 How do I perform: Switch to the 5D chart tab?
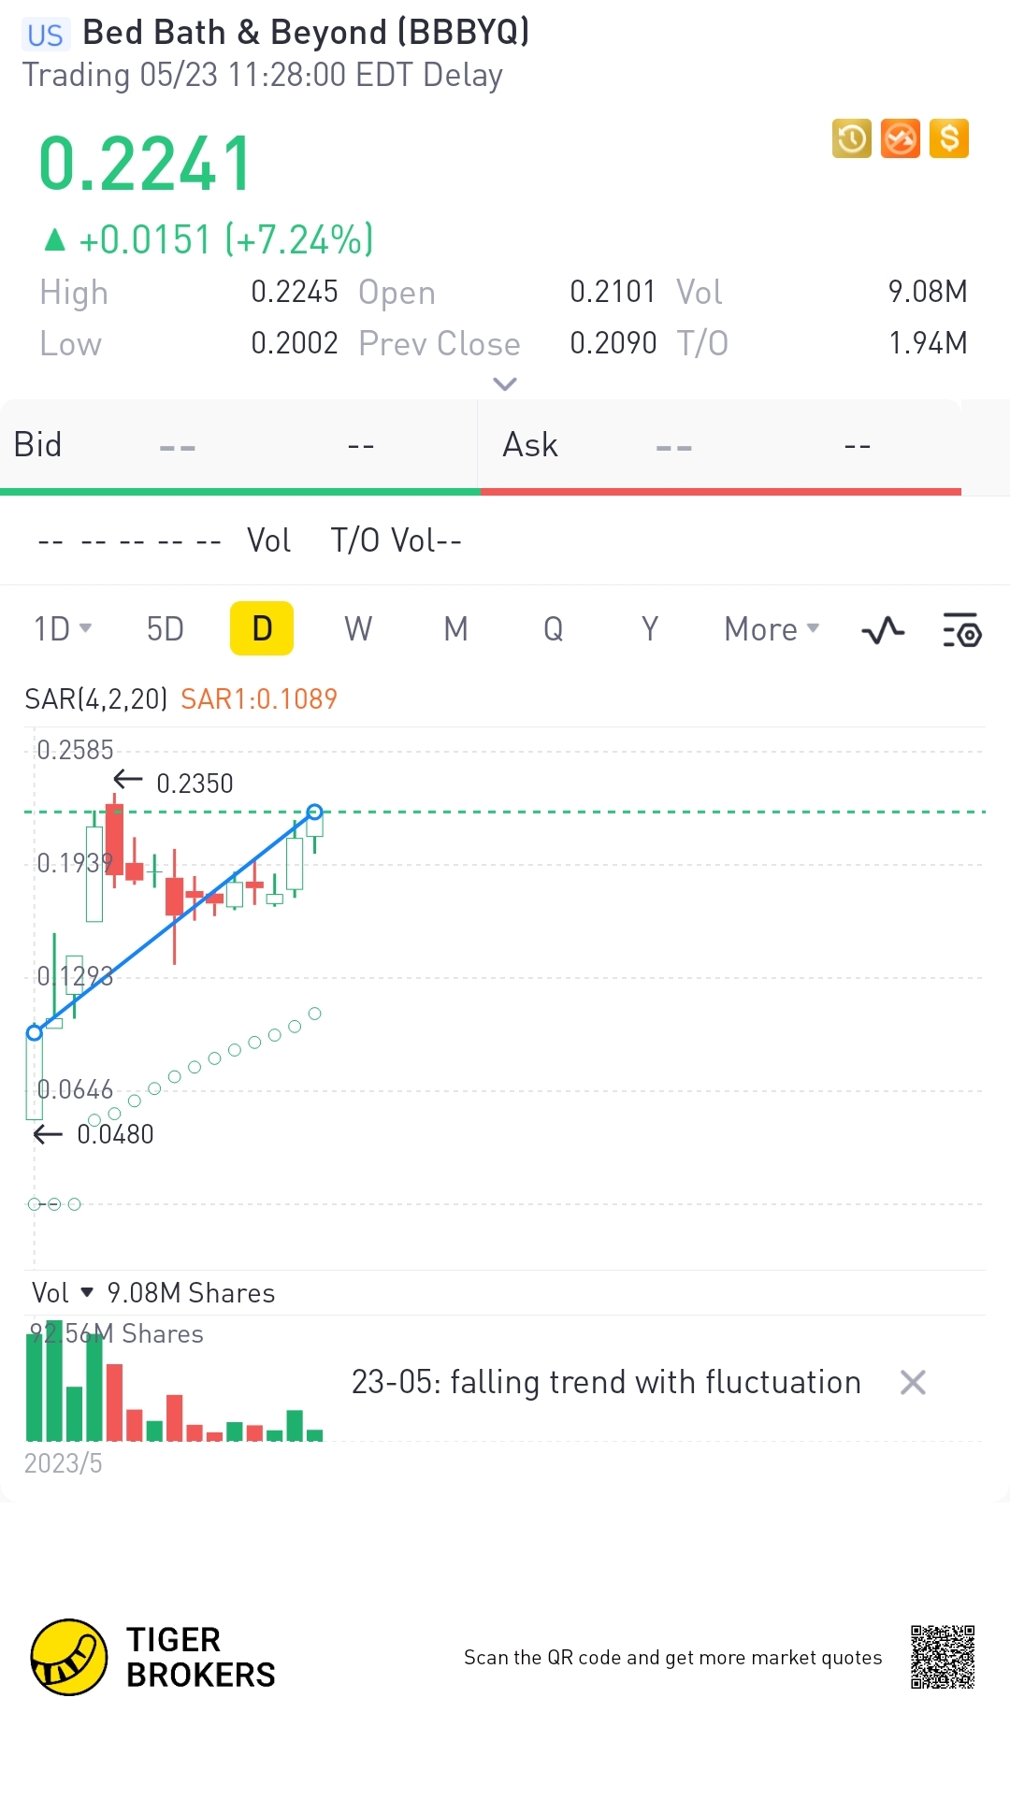pos(166,629)
